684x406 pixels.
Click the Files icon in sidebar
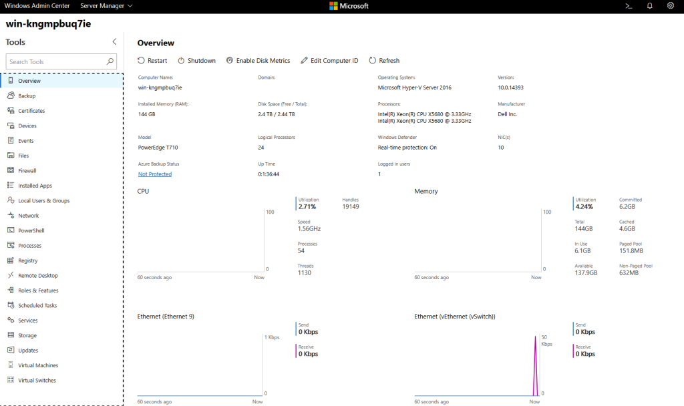11,155
